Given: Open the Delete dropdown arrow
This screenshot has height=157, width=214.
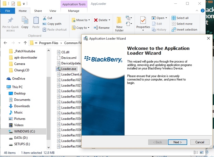Looking at the screenshot, I should coord(109,20).
